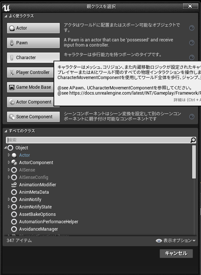Open help icon for the Pawn description

(192, 43)
